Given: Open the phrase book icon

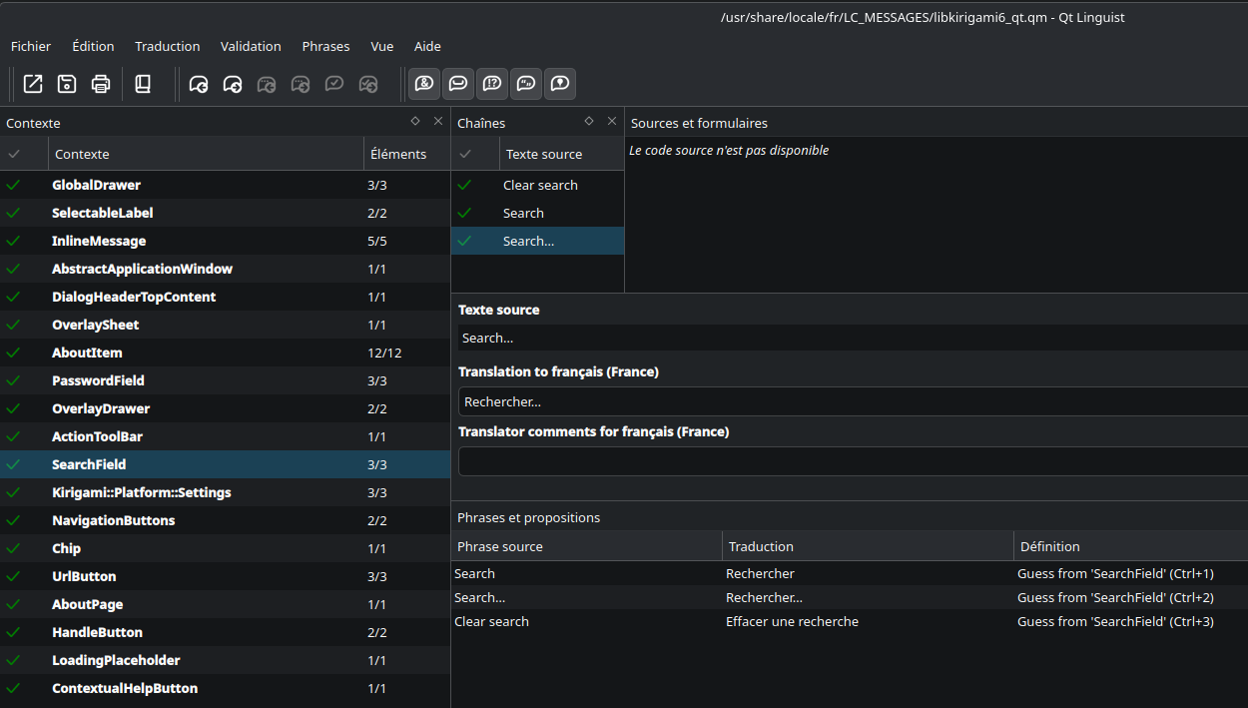Looking at the screenshot, I should [x=143, y=84].
